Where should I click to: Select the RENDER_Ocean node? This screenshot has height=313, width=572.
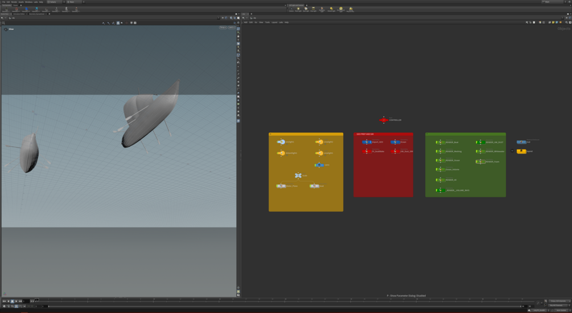point(441,160)
